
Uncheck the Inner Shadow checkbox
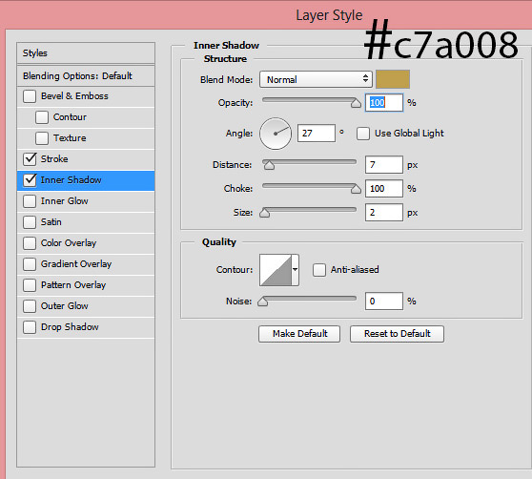click(30, 180)
